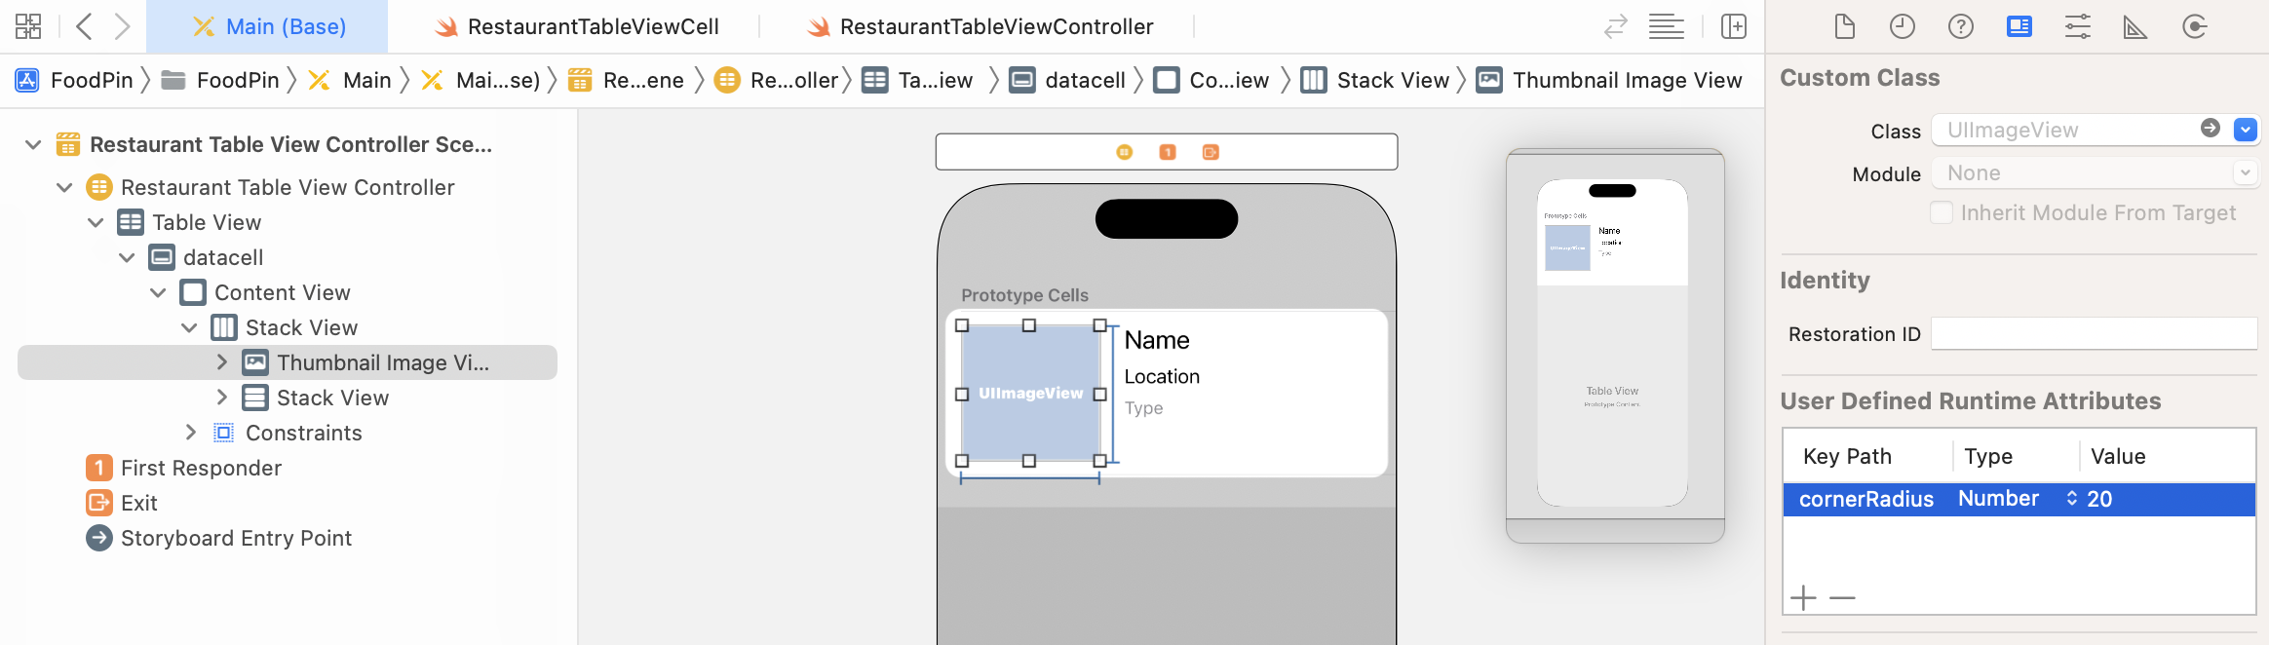The image size is (2269, 645).
Task: Click the add editor on right icon
Action: click(1733, 26)
